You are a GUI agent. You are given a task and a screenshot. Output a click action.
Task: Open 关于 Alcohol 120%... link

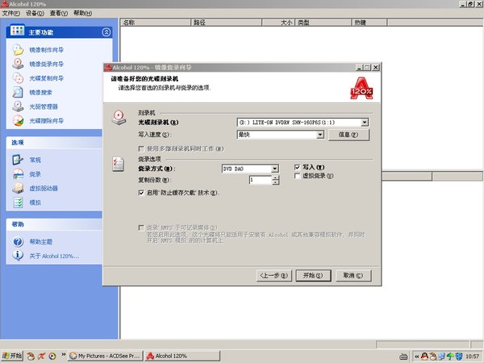pos(54,257)
